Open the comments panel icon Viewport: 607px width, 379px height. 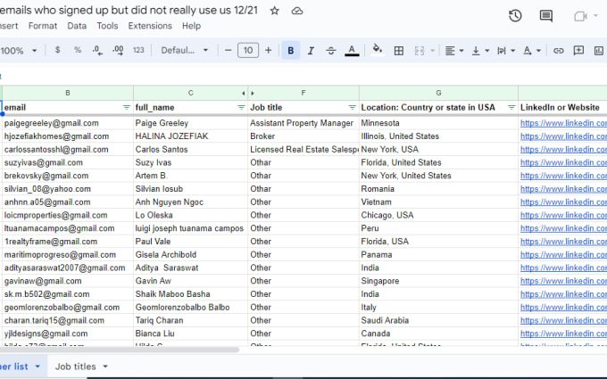coord(545,16)
